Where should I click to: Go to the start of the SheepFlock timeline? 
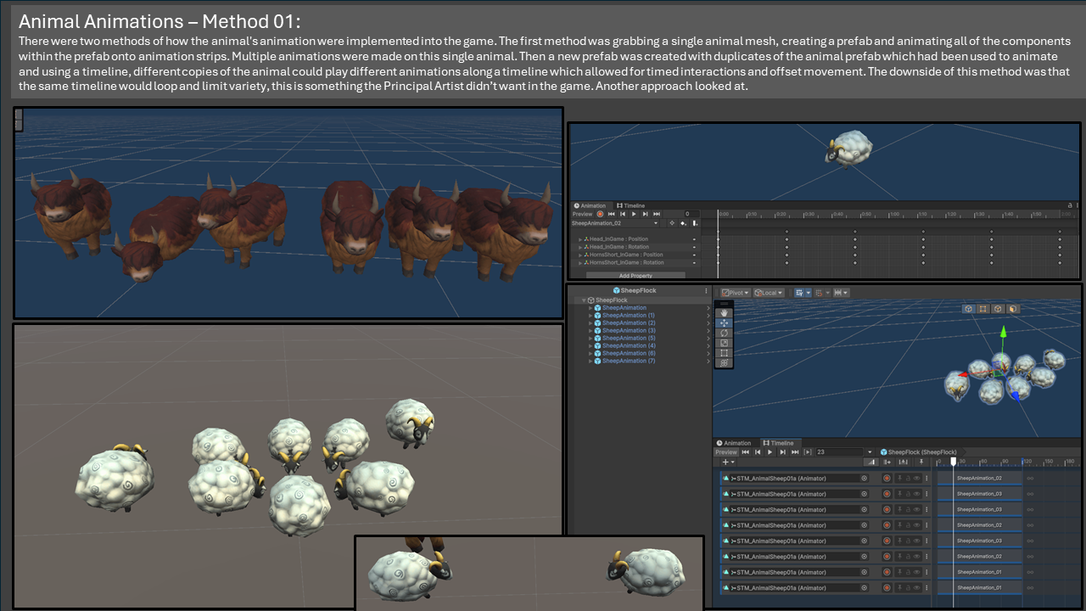pyautogui.click(x=746, y=452)
